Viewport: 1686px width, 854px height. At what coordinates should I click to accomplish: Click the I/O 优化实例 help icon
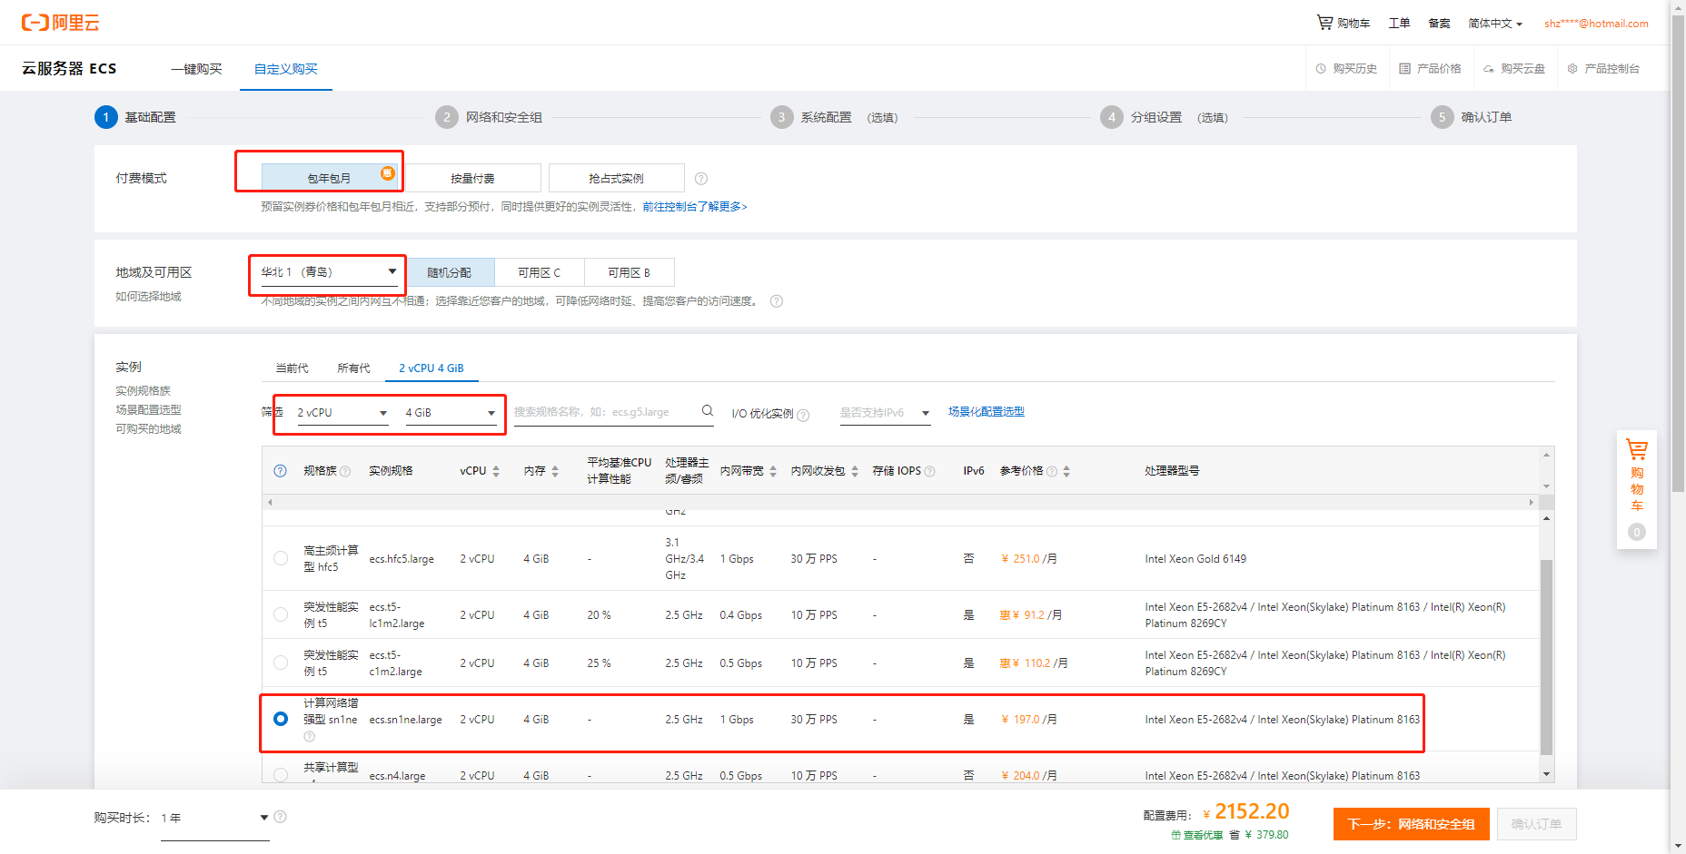pyautogui.click(x=803, y=415)
